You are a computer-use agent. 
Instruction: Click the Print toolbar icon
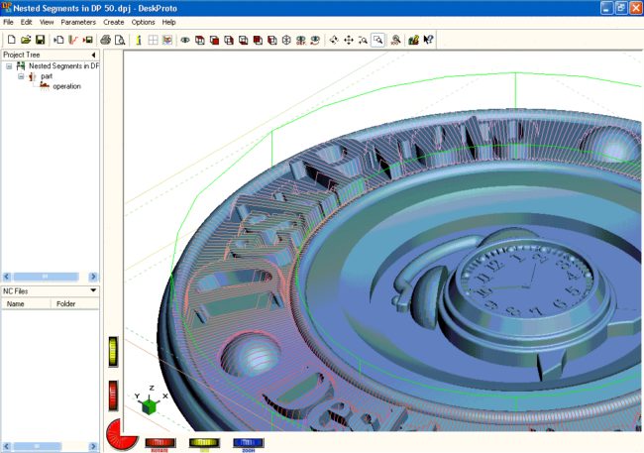click(105, 40)
